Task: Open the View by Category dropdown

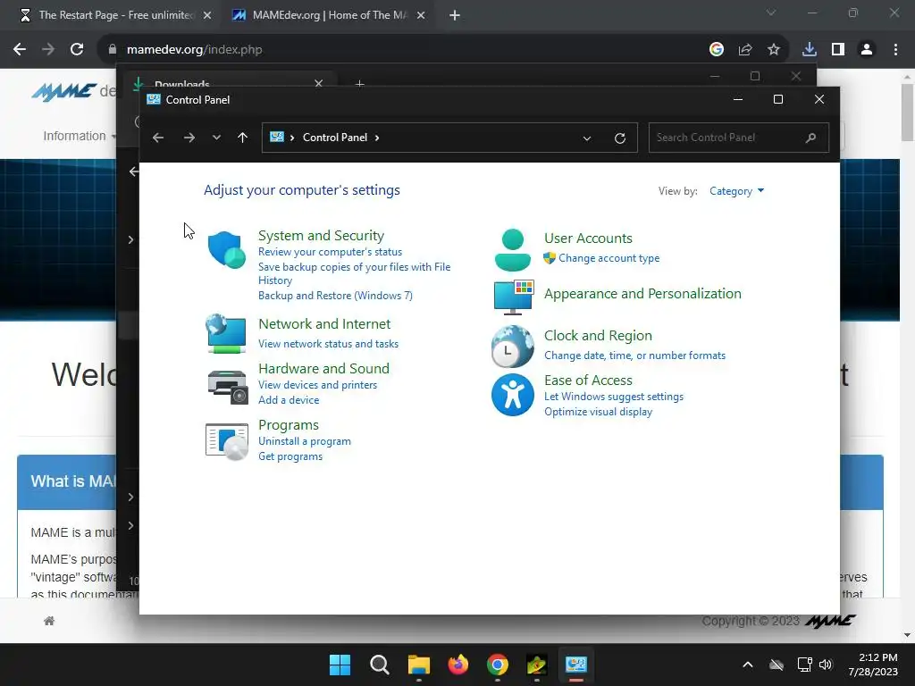Action: click(736, 191)
